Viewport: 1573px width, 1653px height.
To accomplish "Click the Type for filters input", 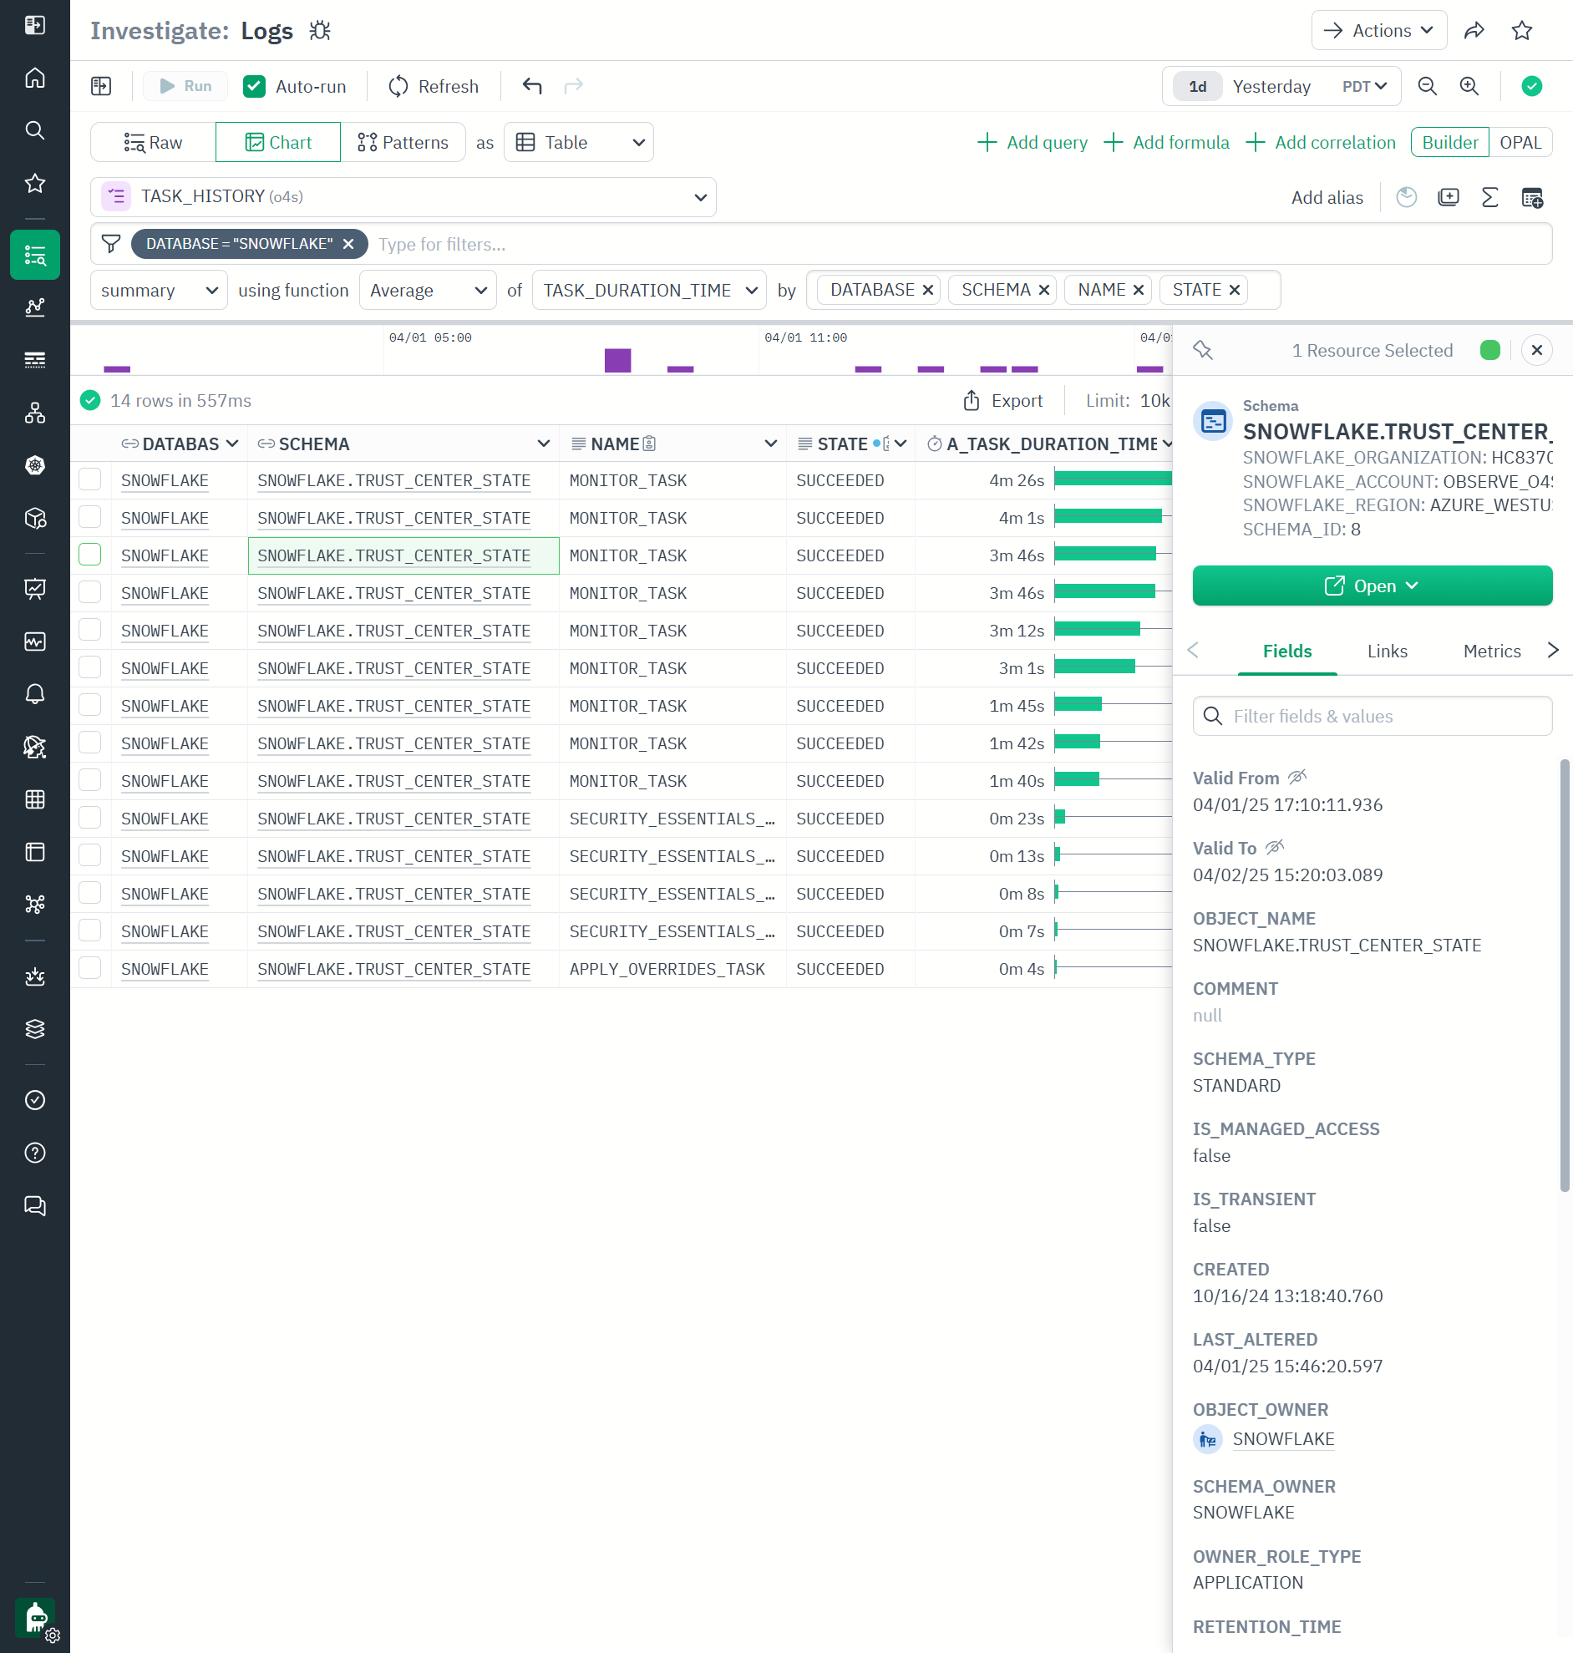I will click(960, 244).
